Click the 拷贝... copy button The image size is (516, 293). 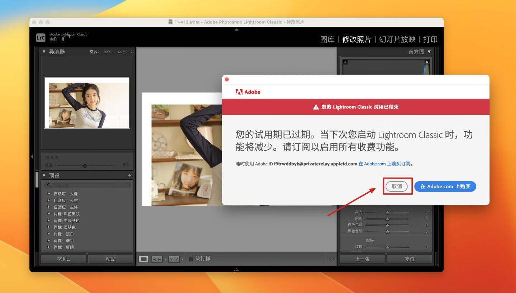(63, 259)
